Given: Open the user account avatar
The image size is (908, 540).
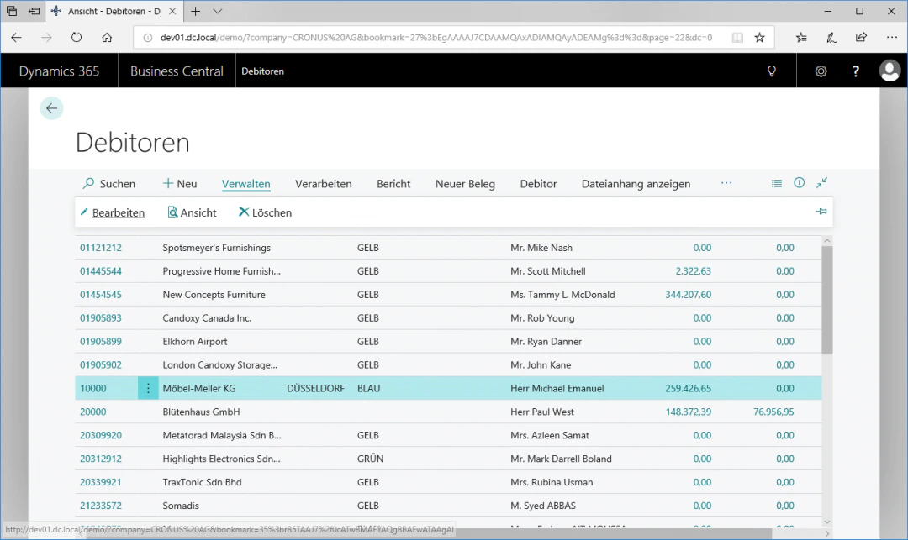Looking at the screenshot, I should click(x=890, y=71).
